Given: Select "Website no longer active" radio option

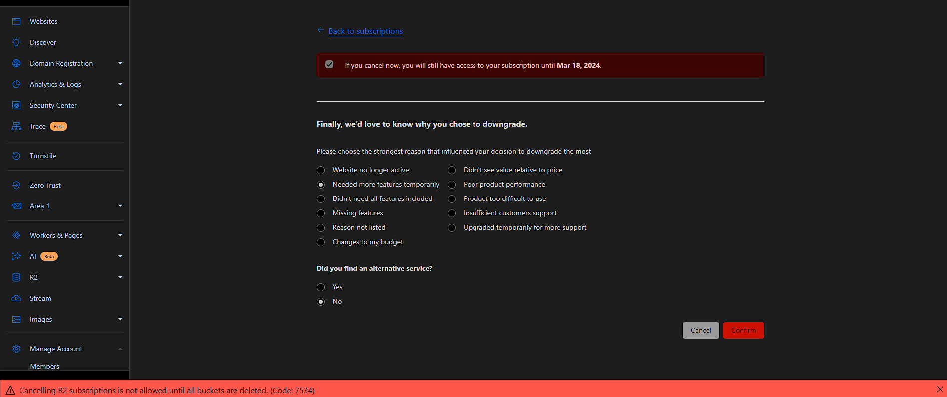Looking at the screenshot, I should coord(321,170).
